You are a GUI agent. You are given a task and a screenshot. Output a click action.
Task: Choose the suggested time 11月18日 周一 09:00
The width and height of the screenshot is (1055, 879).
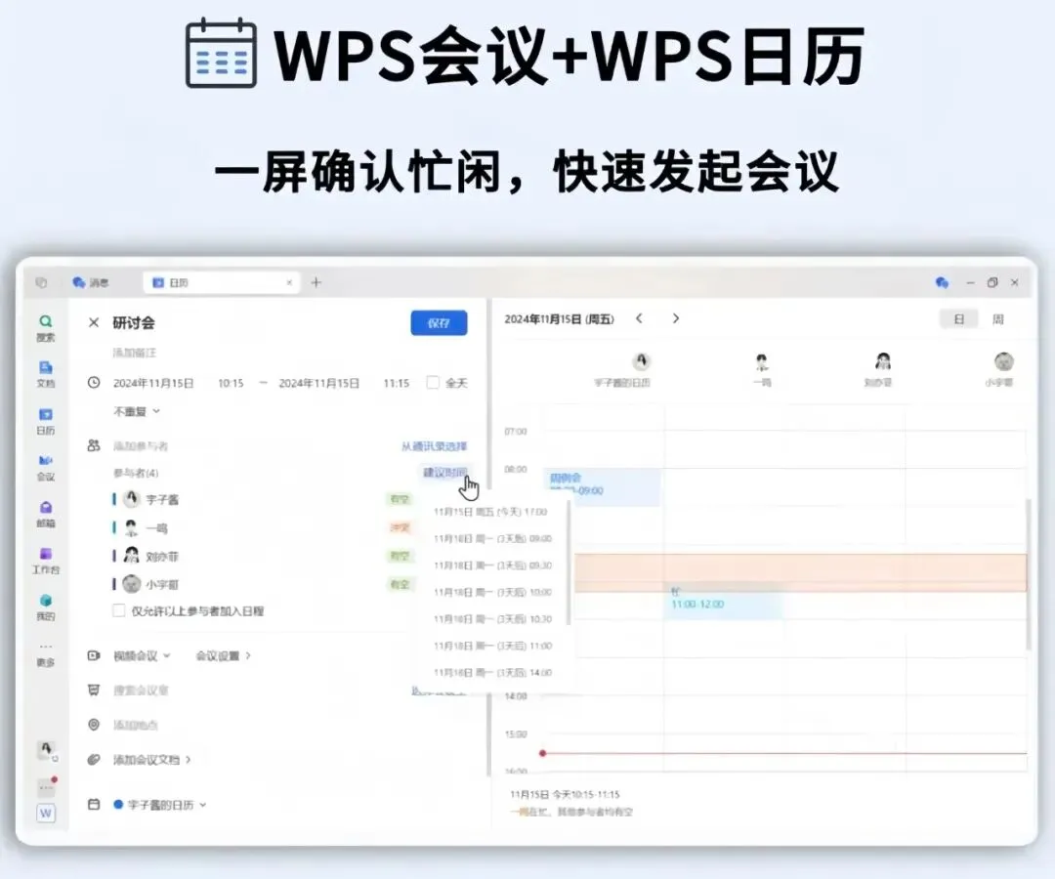point(492,539)
